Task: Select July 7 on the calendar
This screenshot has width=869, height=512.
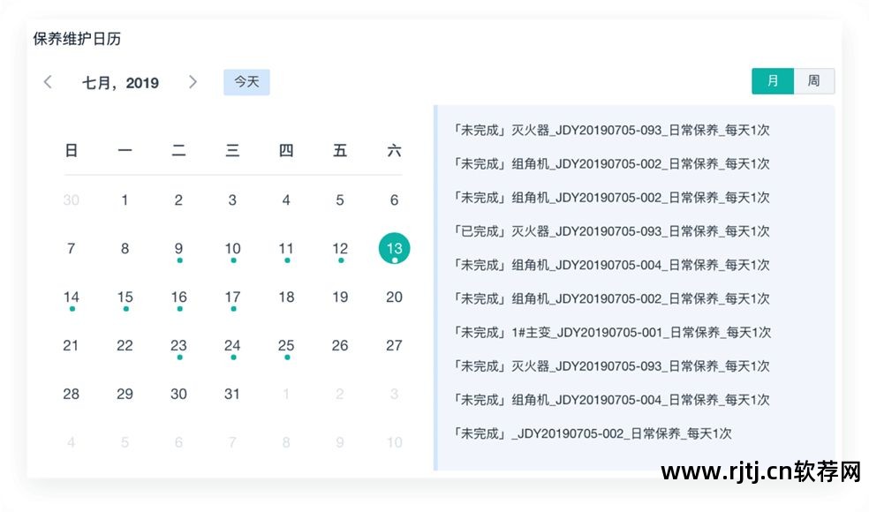Action: [x=71, y=248]
